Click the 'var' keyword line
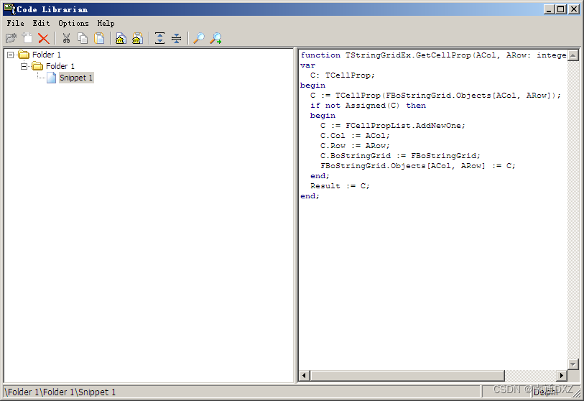 [x=307, y=65]
